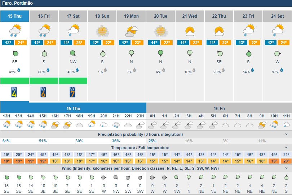
Task: Click the UV index 6 icon
Action: click(x=44, y=93)
